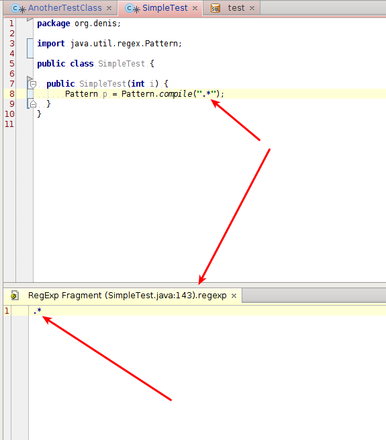The image size is (386, 440).
Task: Click the RegExp Fragment file icon
Action: click(x=15, y=296)
